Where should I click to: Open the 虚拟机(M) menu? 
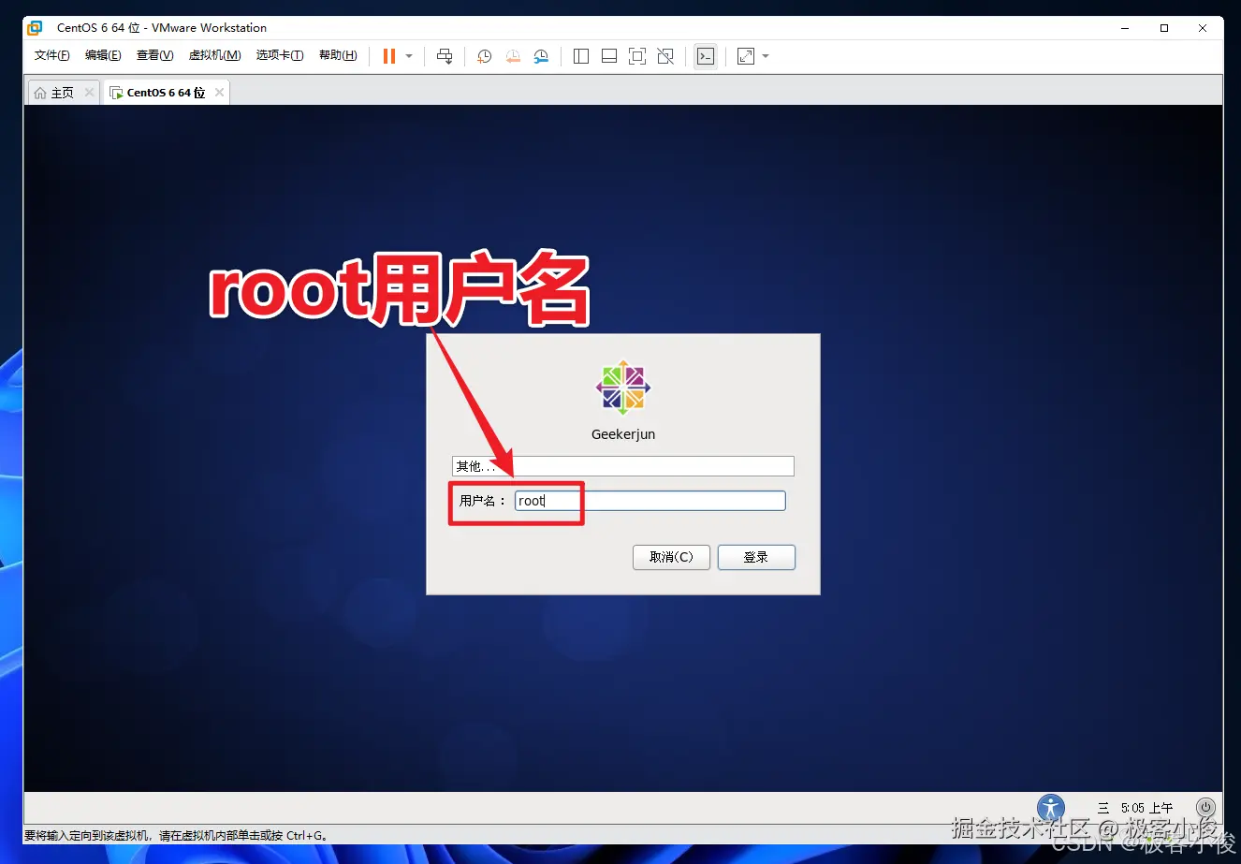pyautogui.click(x=214, y=55)
